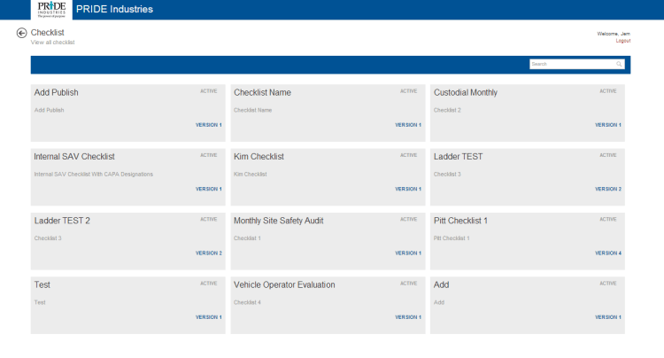Viewport: 664px width, 358px height.
Task: Open the Vehicle Operator Evaluation checklist
Action: coord(284,284)
